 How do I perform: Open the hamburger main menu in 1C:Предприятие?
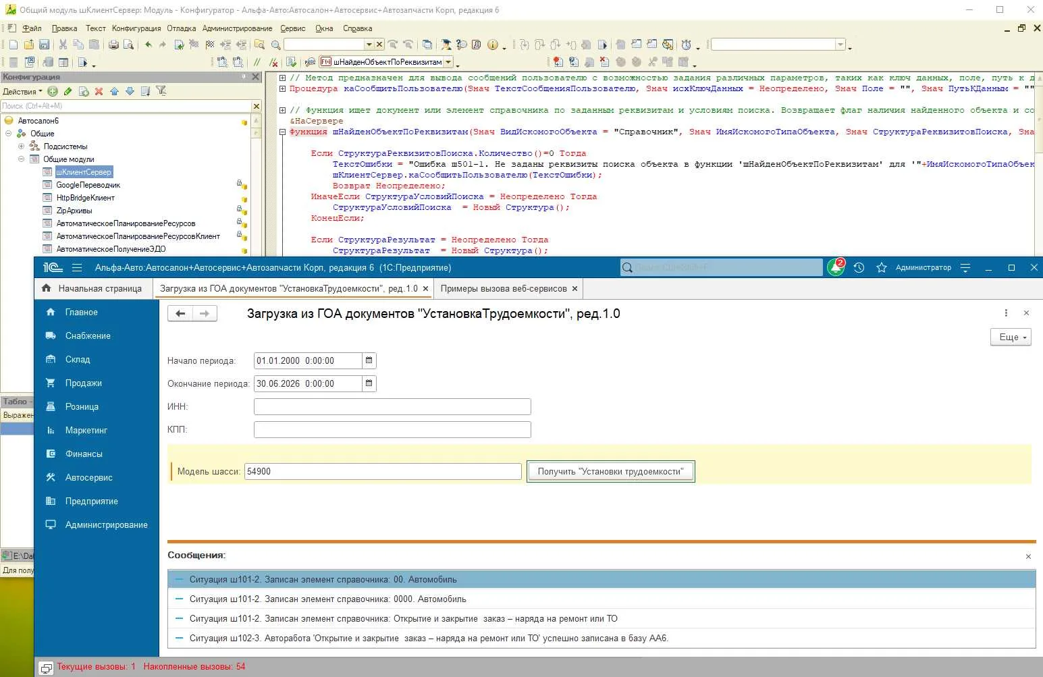[77, 268]
